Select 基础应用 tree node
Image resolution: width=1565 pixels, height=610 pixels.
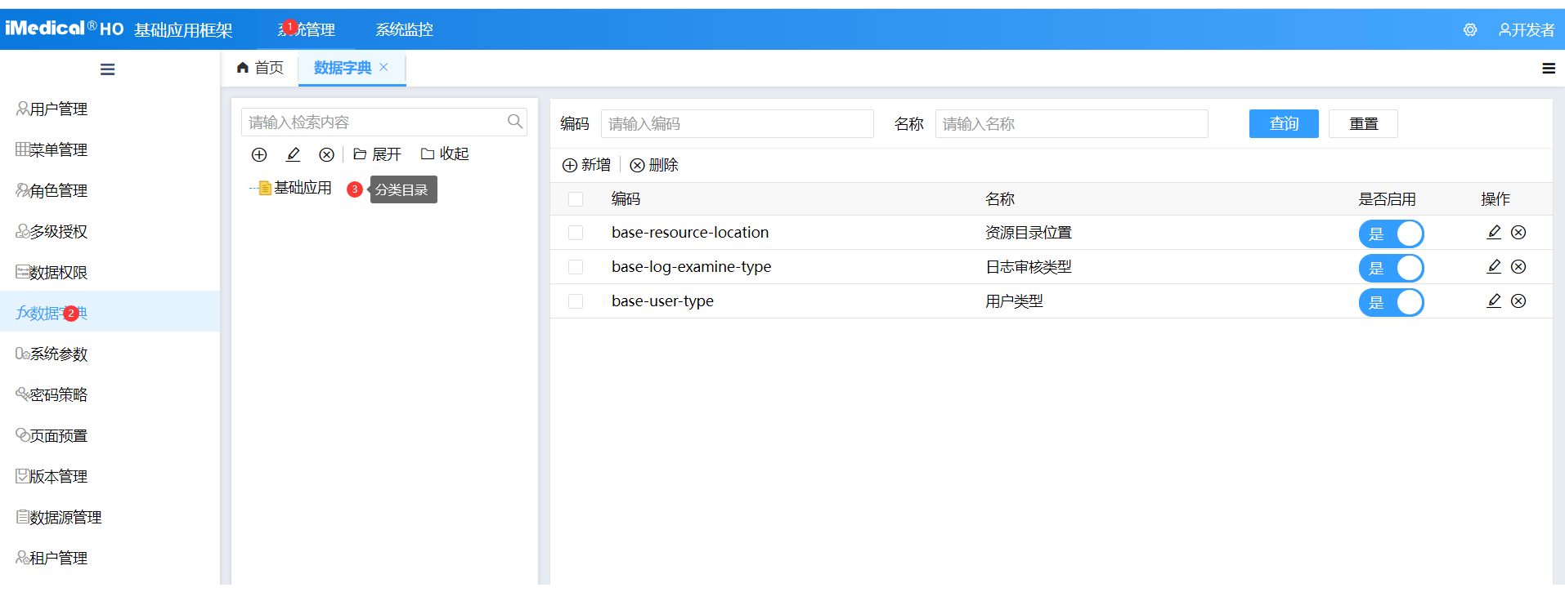tap(303, 189)
